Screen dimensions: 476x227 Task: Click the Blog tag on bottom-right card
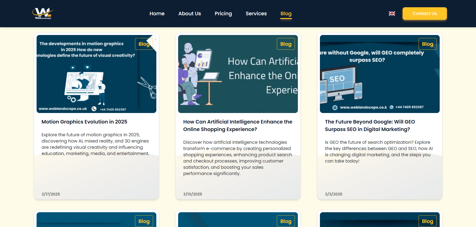coord(427,221)
